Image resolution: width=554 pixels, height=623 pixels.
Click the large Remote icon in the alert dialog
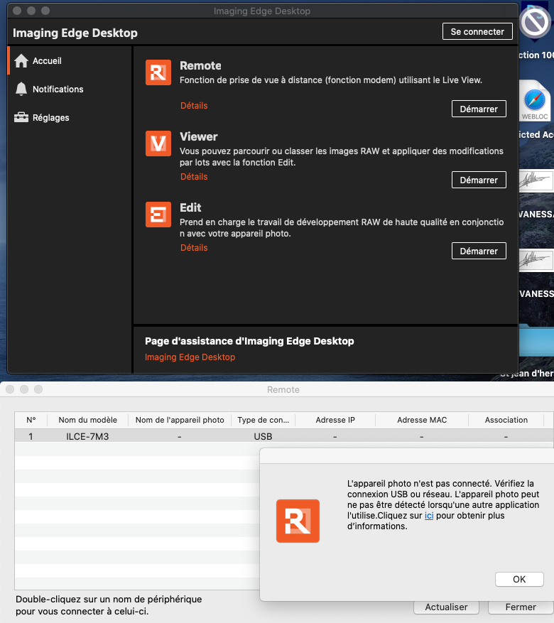click(x=298, y=521)
